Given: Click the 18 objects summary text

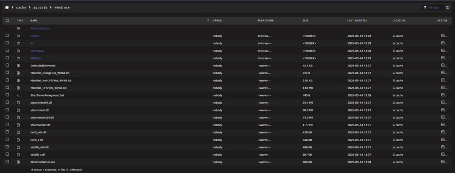Looking at the screenshot, I should (56, 169).
